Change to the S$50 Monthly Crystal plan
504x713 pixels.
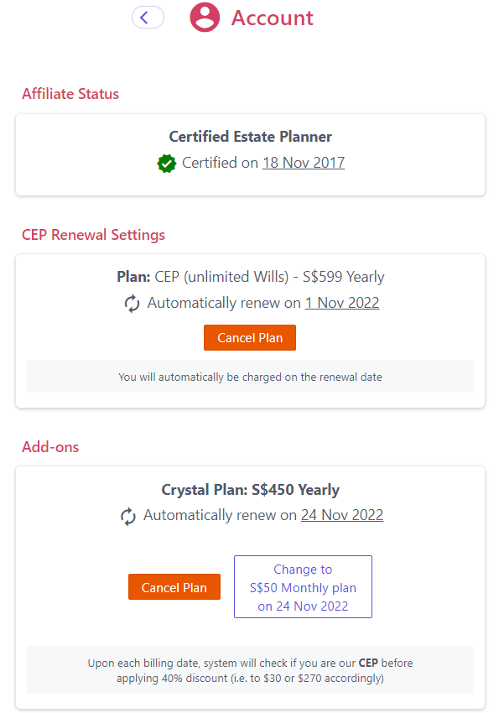pos(303,586)
